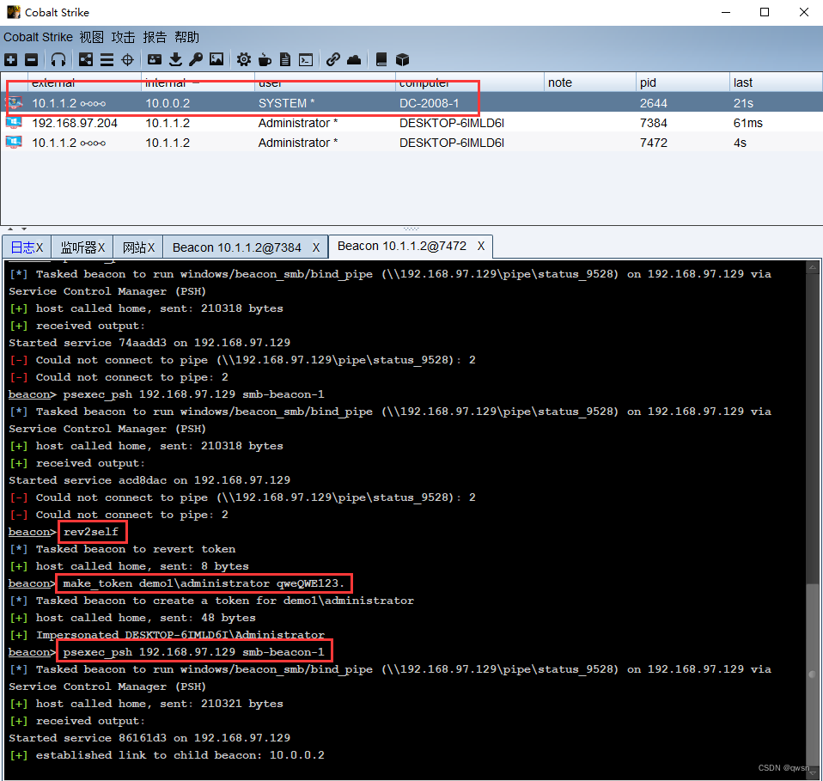Click chain link icon to host a file

(332, 60)
